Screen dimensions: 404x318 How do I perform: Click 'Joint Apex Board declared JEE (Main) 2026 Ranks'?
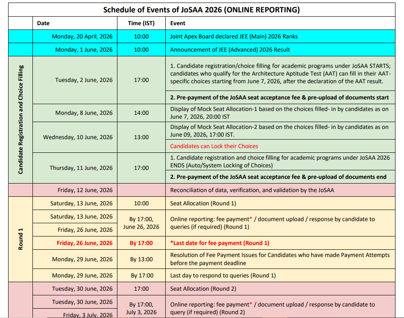pos(234,37)
